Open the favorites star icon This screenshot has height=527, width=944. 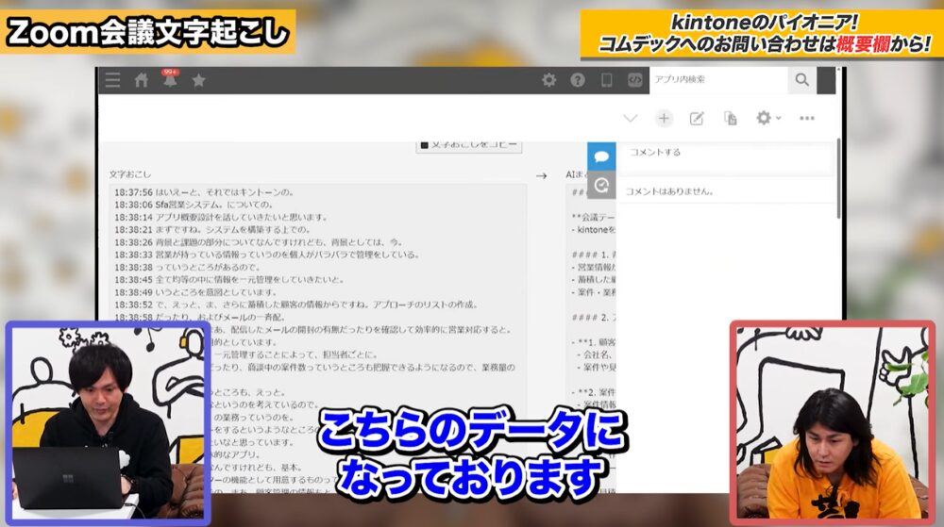[x=198, y=80]
